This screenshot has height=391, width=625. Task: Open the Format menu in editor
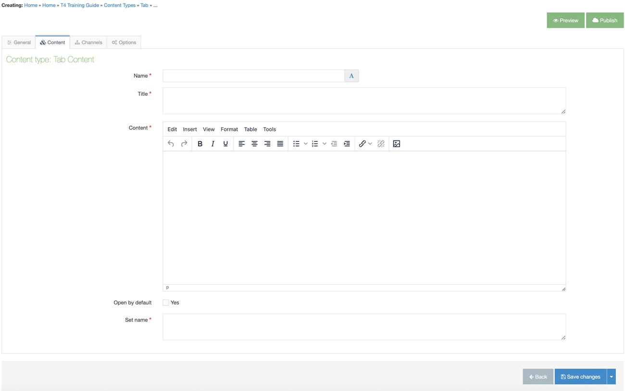pos(229,129)
